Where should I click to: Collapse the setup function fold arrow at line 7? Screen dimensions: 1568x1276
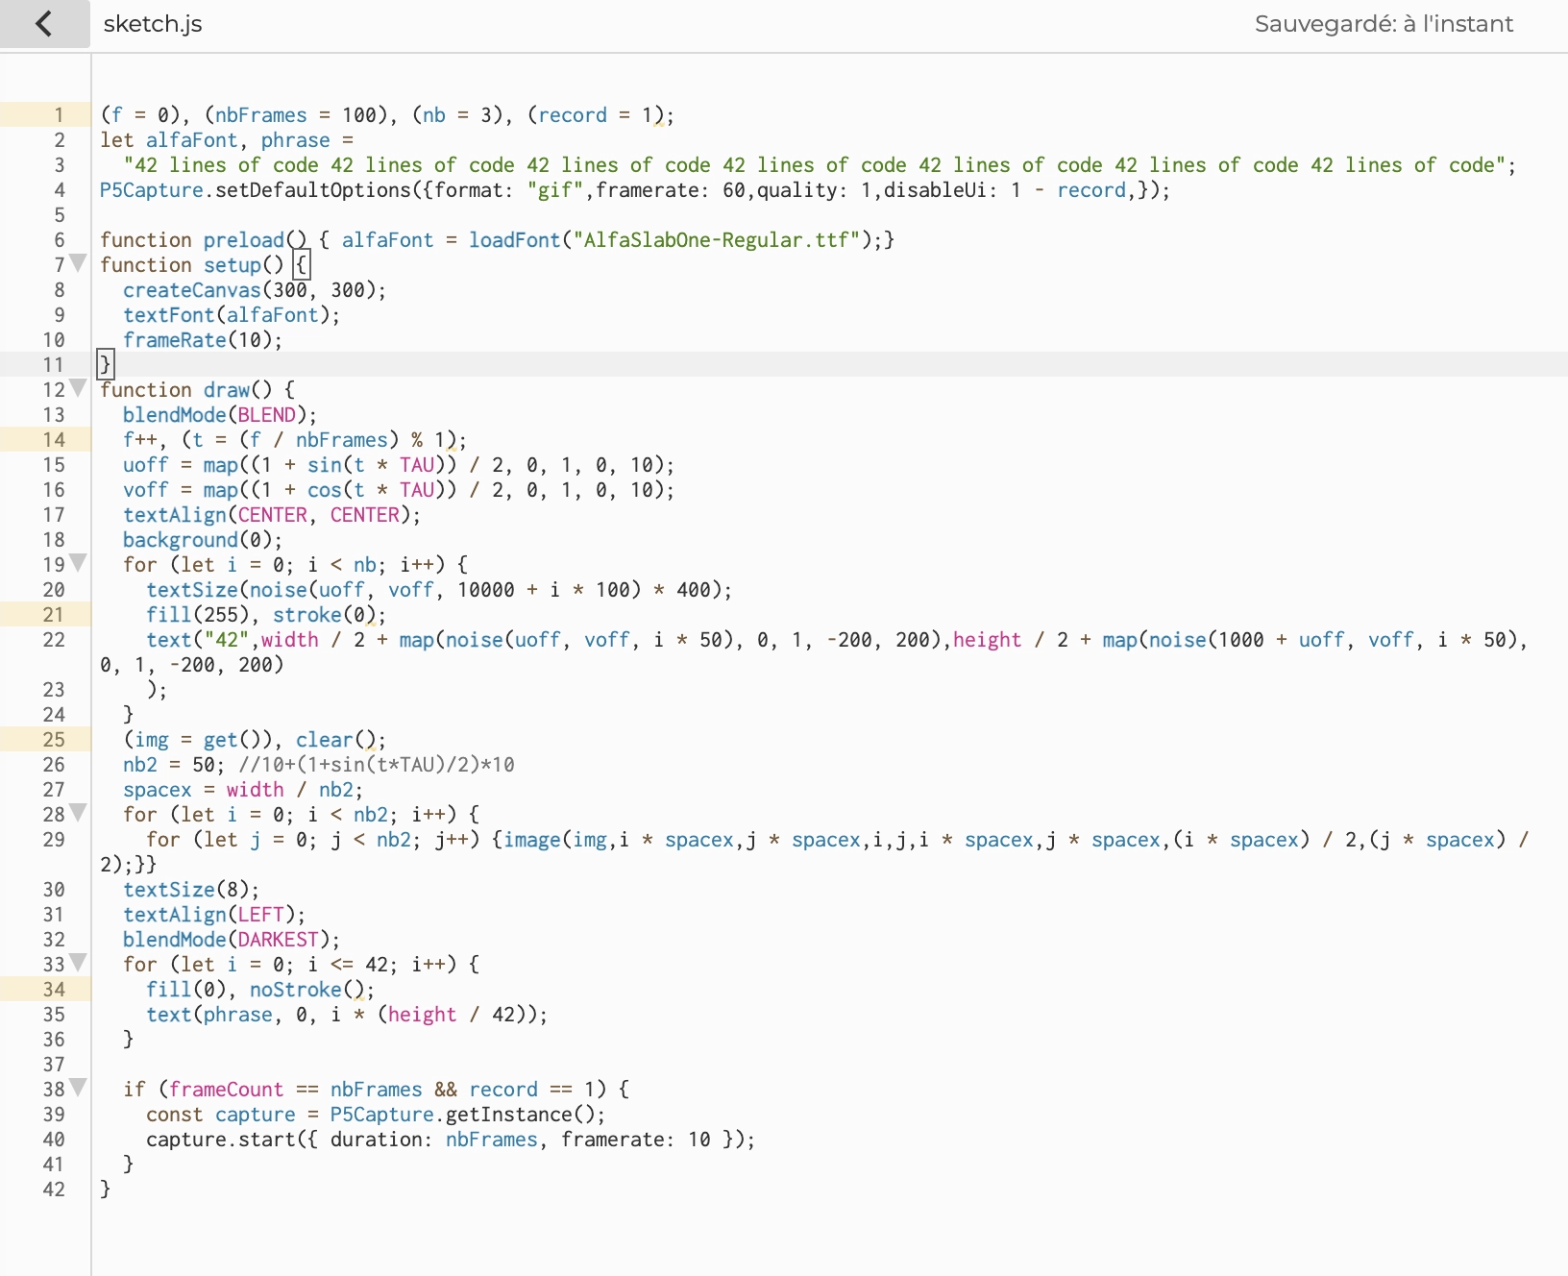[x=78, y=263]
